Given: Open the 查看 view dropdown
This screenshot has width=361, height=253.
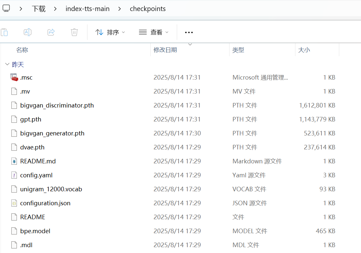Looking at the screenshot, I should point(154,32).
